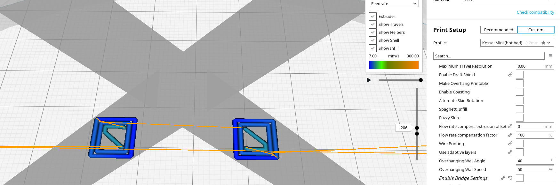Click the Overhanging Wall Angle label
The width and height of the screenshot is (560, 185).
(x=462, y=161)
